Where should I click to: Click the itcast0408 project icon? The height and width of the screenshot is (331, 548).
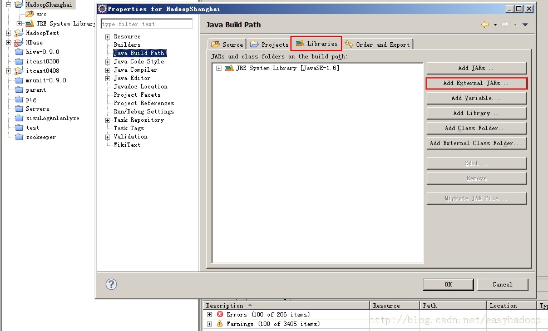(19, 71)
